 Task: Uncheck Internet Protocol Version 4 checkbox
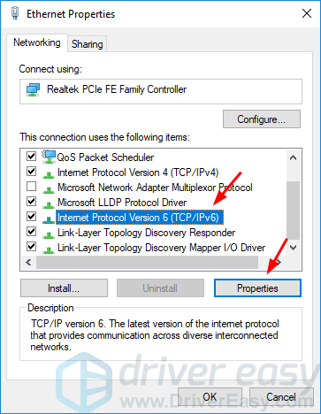(31, 172)
